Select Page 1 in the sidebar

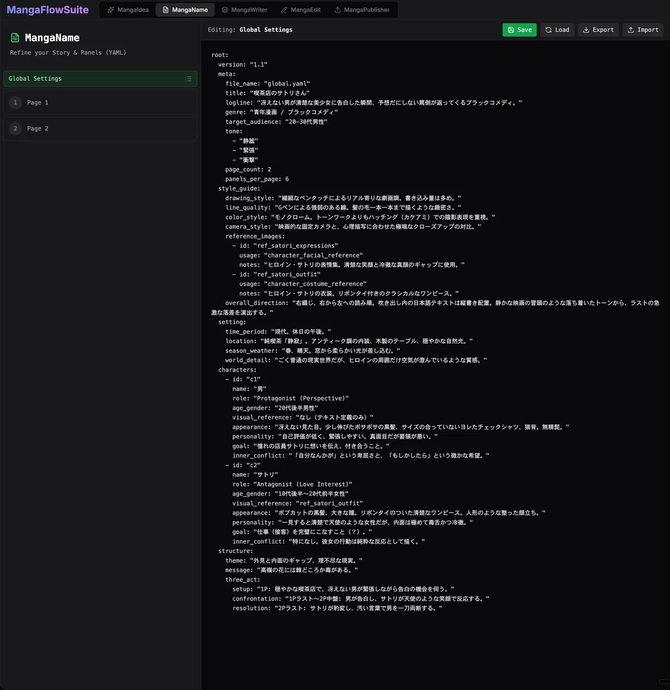click(x=100, y=103)
